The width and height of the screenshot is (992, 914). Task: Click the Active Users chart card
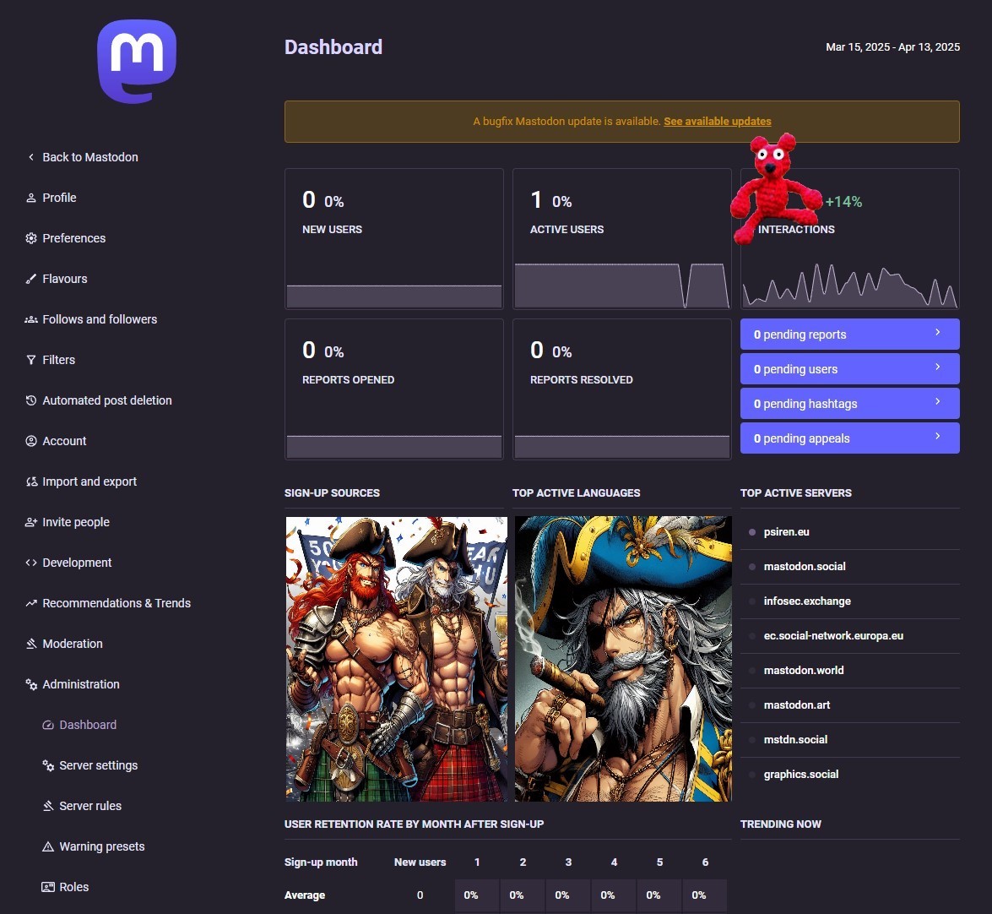pos(622,238)
